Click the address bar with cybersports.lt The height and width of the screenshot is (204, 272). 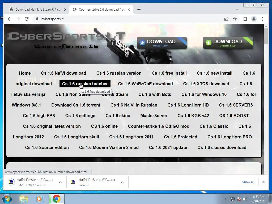point(128,19)
